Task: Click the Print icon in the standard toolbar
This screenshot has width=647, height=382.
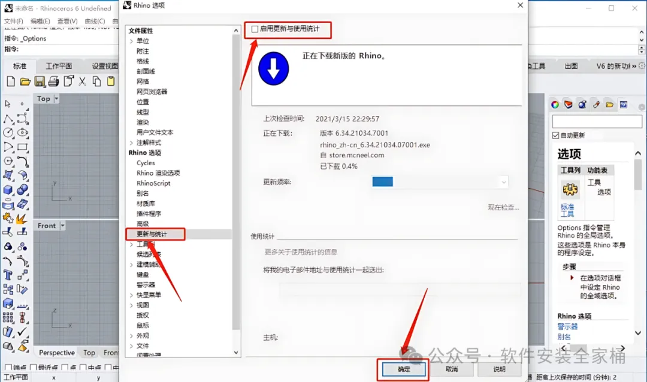Action: pos(54,81)
